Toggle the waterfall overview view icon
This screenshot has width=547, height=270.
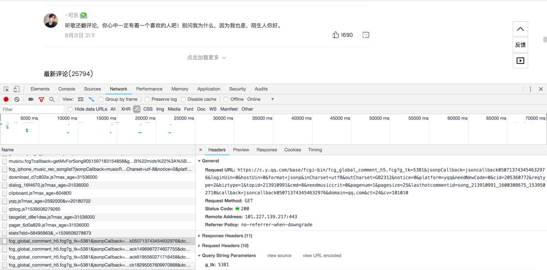[91, 99]
